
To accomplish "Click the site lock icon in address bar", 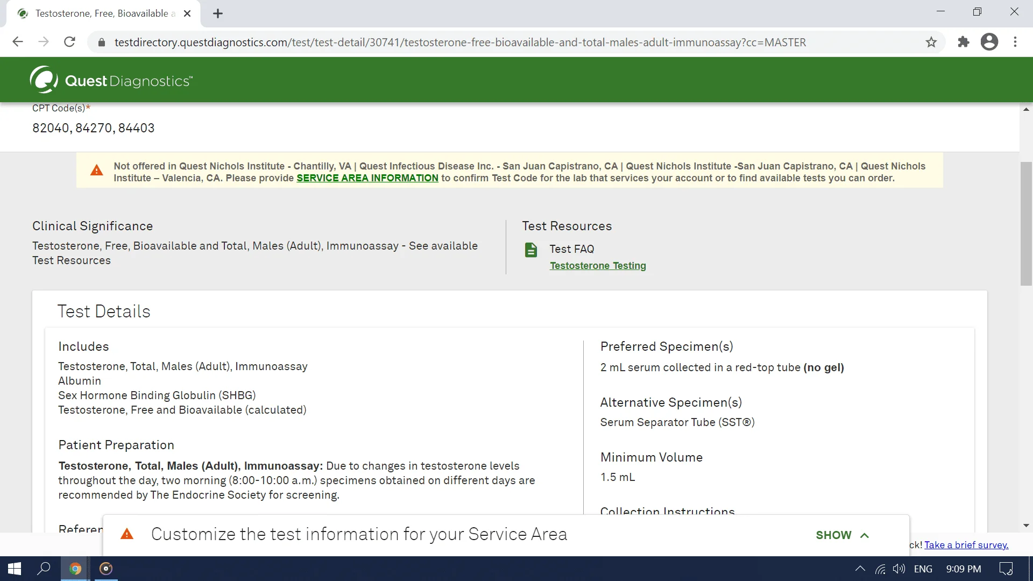I will pos(101,42).
